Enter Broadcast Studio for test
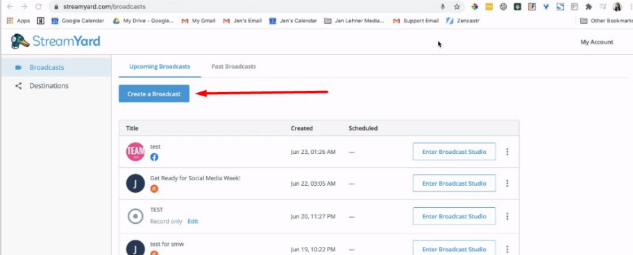Viewport: 633px width, 255px height. (x=454, y=152)
